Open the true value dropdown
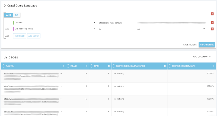217x116 pixels. 204,29
